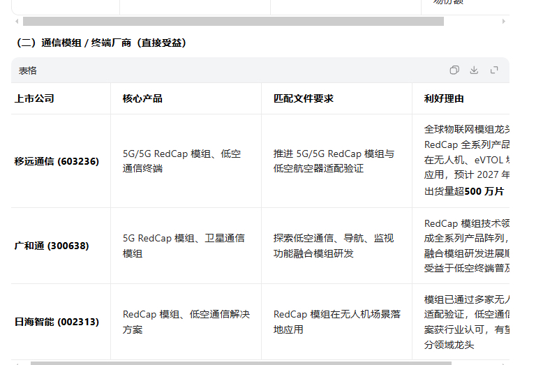Expand the table to fullscreen view
The height and width of the screenshot is (365, 543).
tap(494, 70)
